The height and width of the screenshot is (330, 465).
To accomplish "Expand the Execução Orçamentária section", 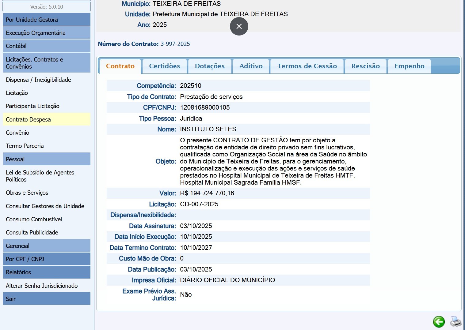I will 47,33.
